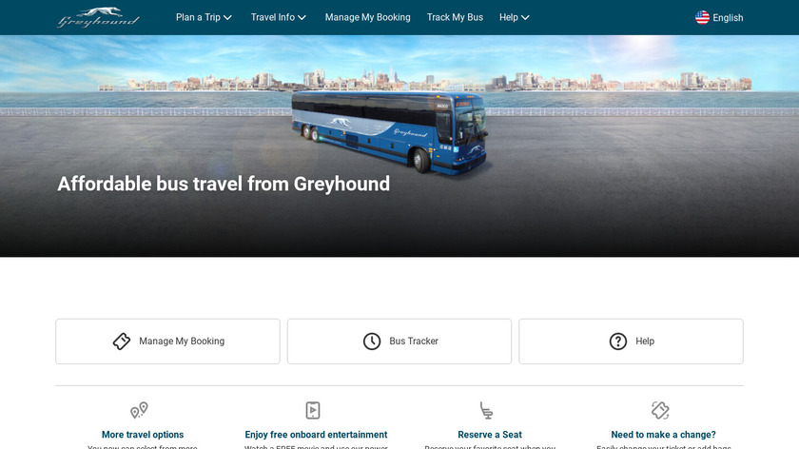Click the ticket change icon

pos(660,410)
